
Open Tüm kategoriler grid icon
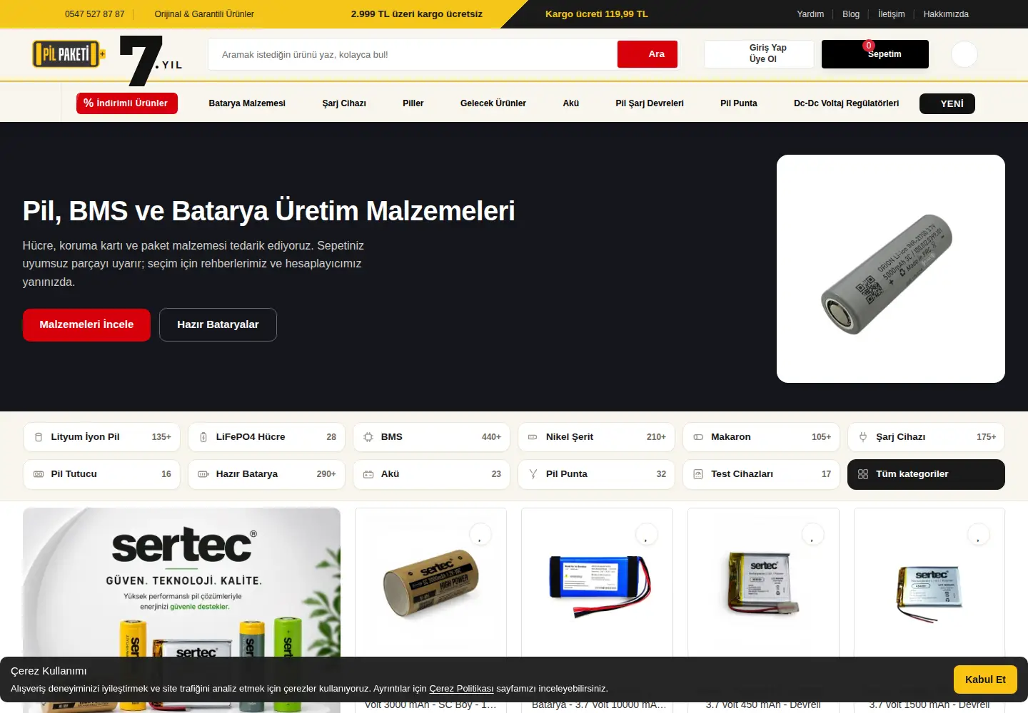point(863,474)
